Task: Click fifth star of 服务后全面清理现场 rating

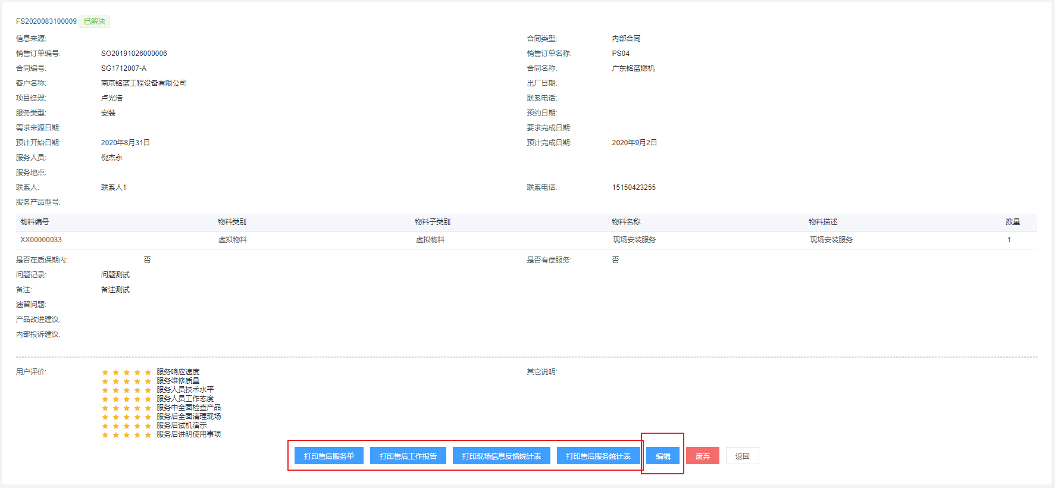Action: 148,417
